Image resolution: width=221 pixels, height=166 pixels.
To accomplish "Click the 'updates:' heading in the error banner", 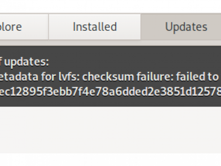I will point(26,62).
